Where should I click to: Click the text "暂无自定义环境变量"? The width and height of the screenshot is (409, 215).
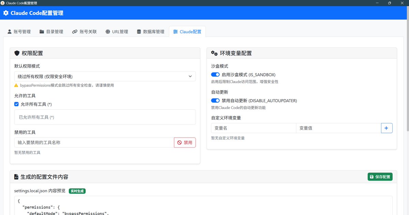(x=228, y=138)
